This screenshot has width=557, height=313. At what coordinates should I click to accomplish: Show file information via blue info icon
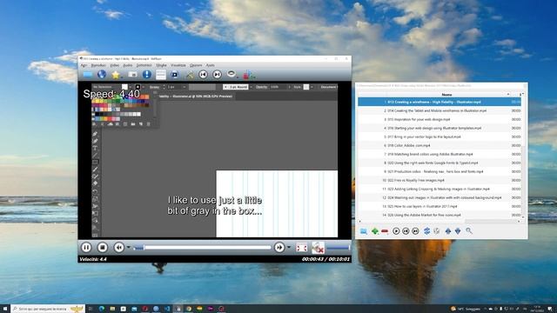147,75
